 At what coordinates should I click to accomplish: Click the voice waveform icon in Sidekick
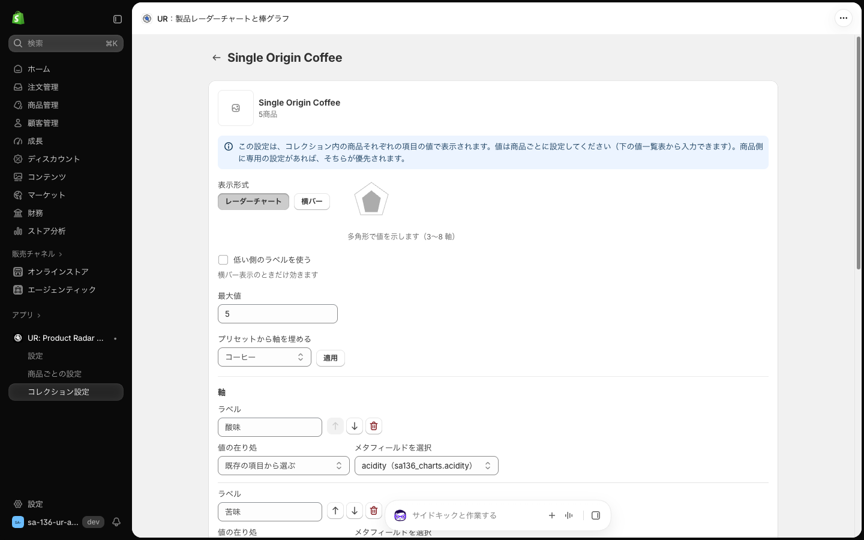569,515
